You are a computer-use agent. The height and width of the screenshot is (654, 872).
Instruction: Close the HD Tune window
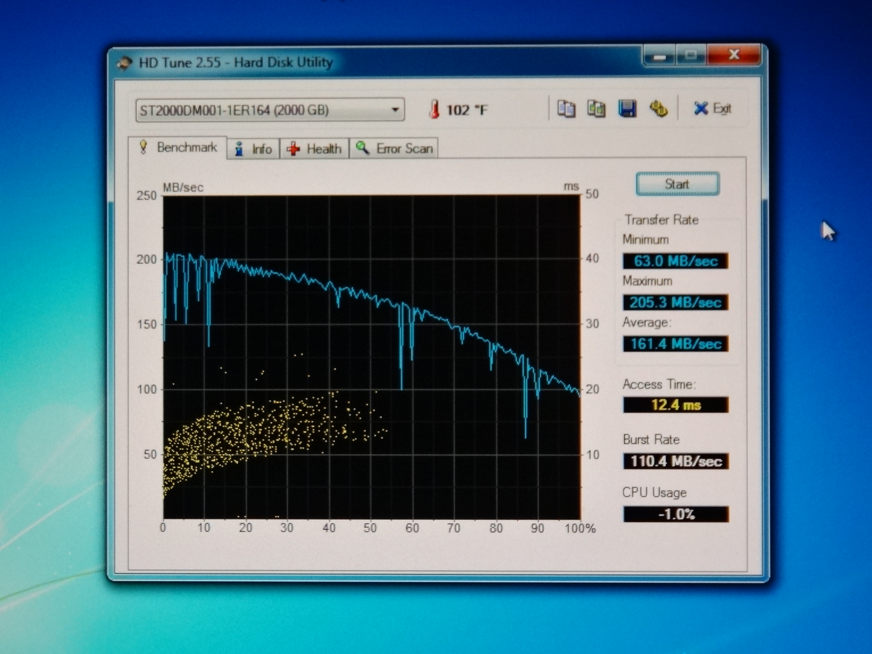[x=733, y=54]
